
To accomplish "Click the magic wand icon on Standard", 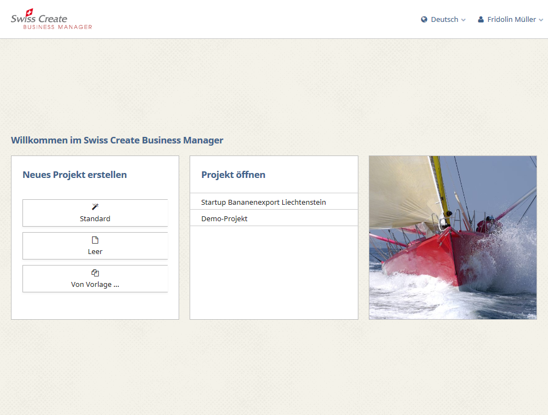I will tap(95, 207).
